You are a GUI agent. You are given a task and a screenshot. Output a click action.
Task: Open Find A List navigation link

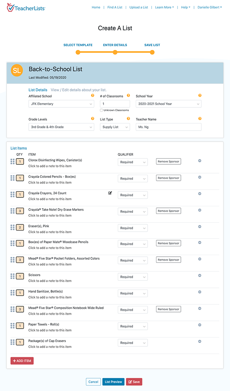pos(115,7)
